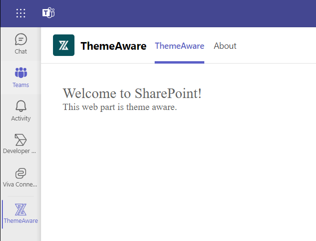Click the "This web part is theme aware" text
Image resolution: width=316 pixels, height=241 pixels.
tap(120, 107)
